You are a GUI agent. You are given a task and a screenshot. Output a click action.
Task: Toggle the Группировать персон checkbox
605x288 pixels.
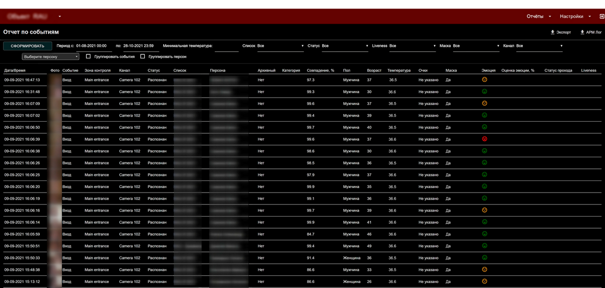143,57
